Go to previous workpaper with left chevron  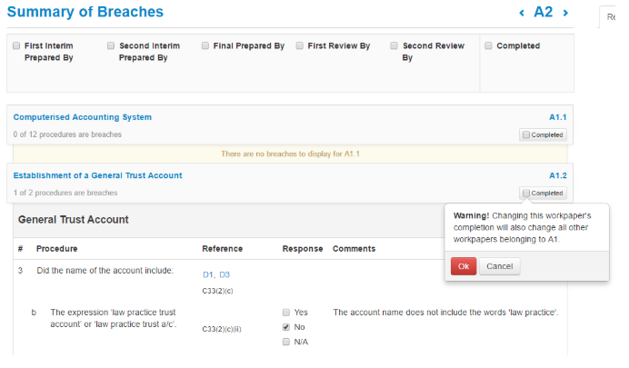pos(522,13)
